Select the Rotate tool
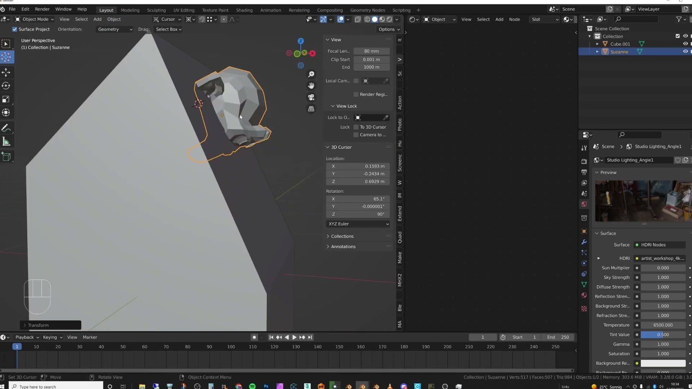This screenshot has height=389, width=692. (x=6, y=86)
